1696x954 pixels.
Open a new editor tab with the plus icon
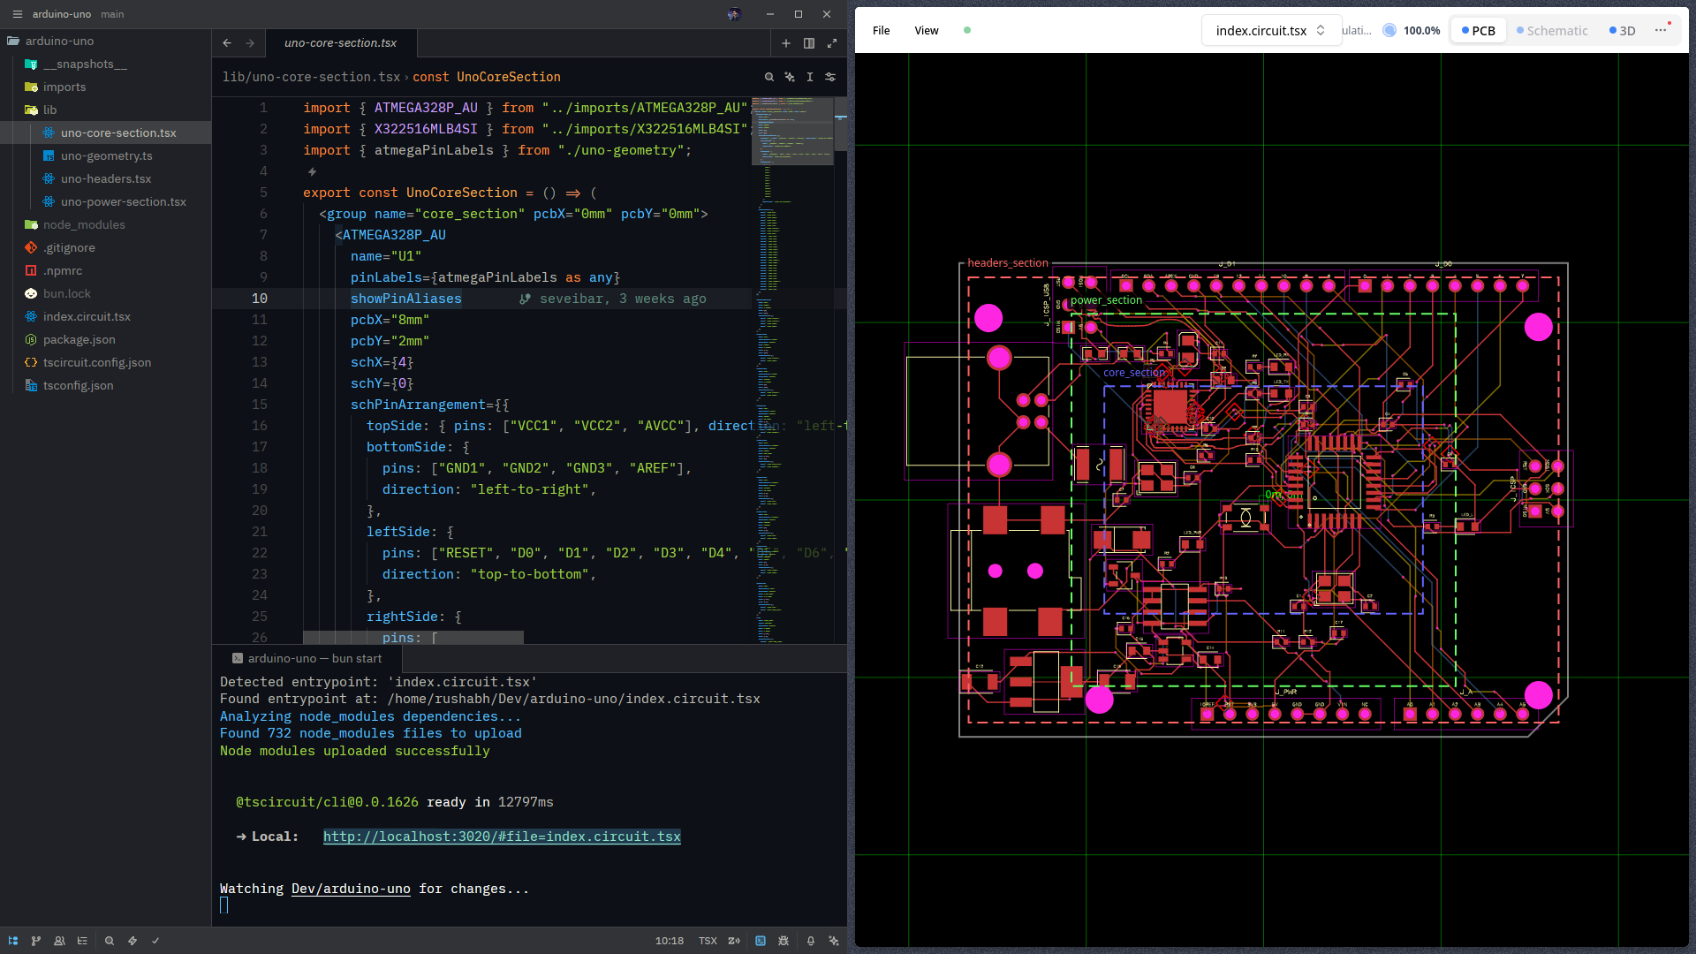786,42
